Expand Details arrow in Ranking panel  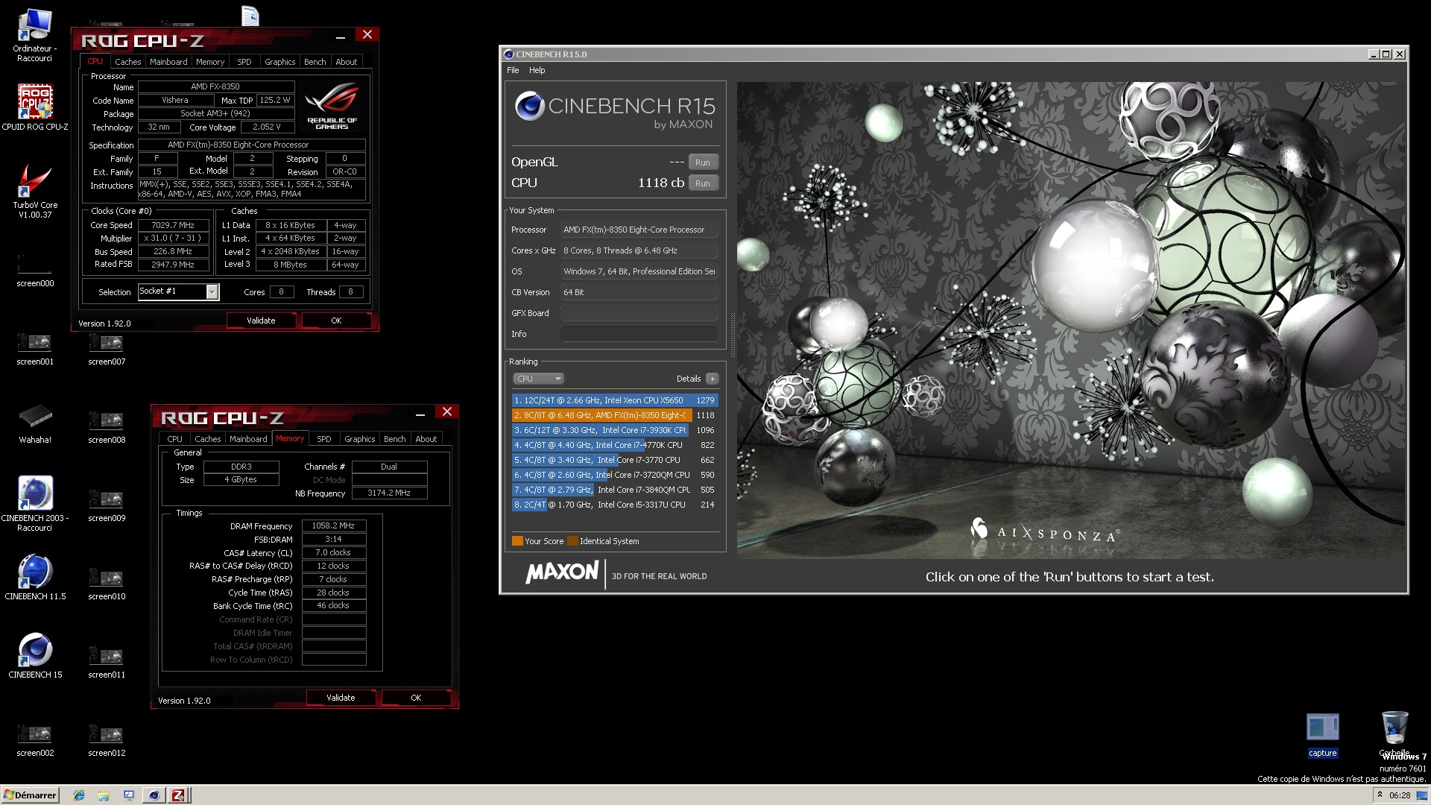click(x=712, y=379)
